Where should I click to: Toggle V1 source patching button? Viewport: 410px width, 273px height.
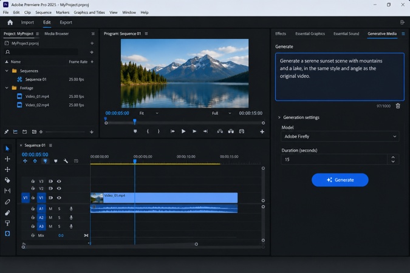25,198
